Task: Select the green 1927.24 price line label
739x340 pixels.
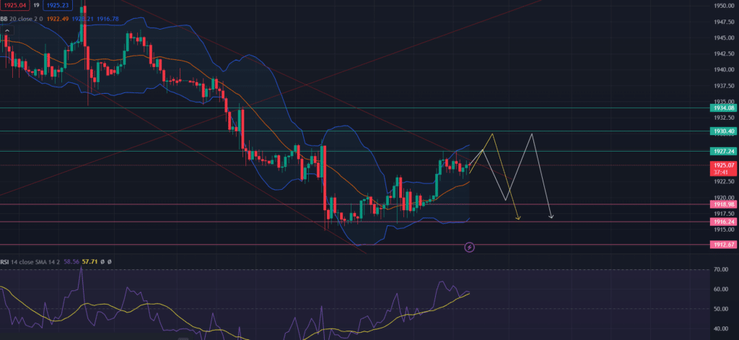Action: [x=723, y=152]
